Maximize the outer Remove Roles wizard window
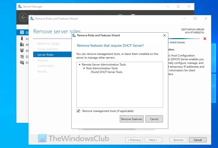 coord(195,18)
